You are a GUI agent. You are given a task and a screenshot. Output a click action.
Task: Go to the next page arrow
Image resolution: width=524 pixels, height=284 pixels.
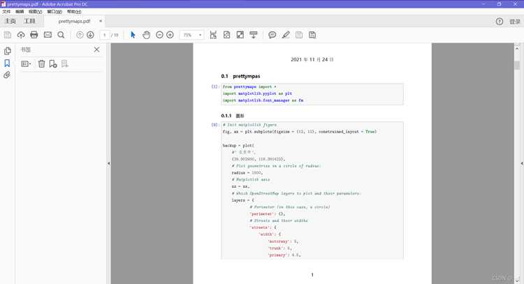click(90, 35)
